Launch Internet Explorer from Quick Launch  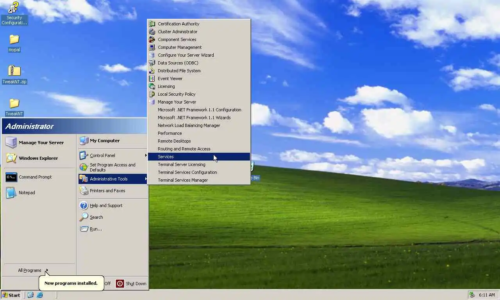pyautogui.click(x=39, y=295)
